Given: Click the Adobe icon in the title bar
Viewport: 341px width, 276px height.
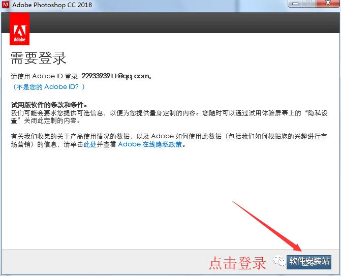Looking at the screenshot, I should 6,5.
